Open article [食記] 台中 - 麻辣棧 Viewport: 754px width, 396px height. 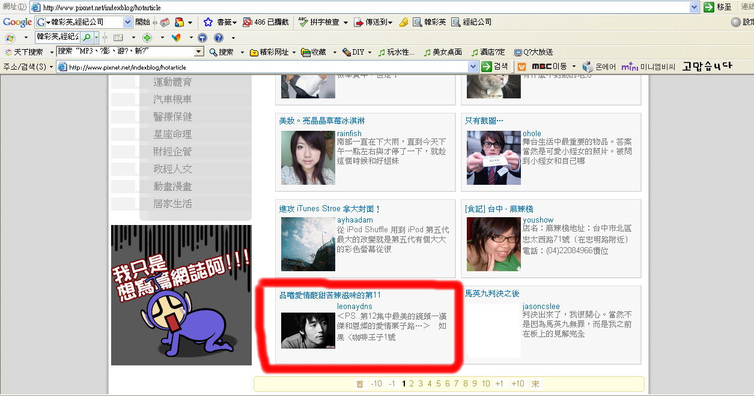coord(499,209)
